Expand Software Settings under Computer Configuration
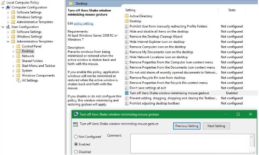The width and height of the screenshot is (259, 155). 8,12
